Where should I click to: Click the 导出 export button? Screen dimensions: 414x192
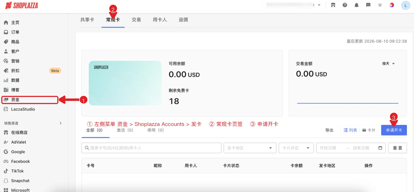(x=329, y=130)
